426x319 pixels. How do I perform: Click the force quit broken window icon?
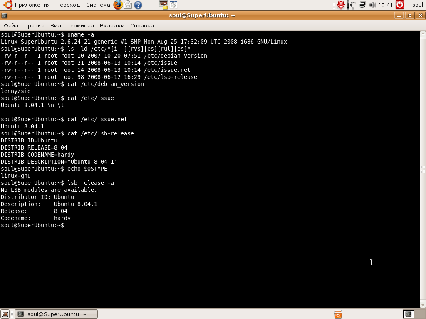(173, 5)
